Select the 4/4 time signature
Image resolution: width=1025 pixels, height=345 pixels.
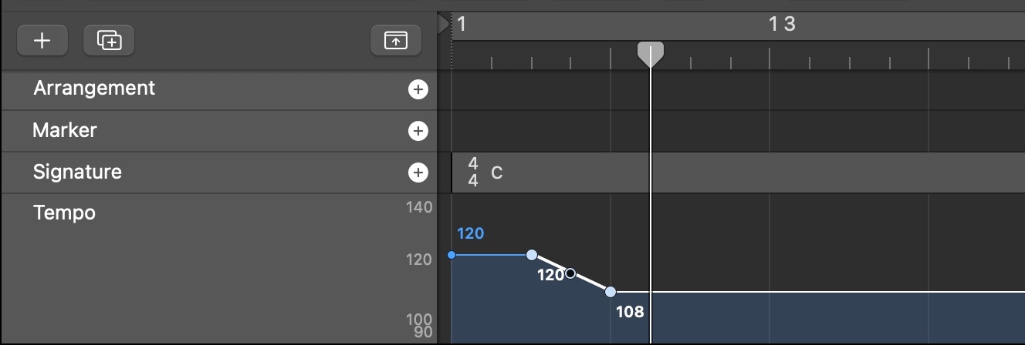[x=473, y=172]
